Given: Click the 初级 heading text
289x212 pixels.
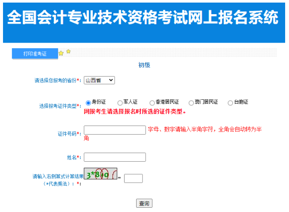Looking at the screenshot, I should 144,65.
